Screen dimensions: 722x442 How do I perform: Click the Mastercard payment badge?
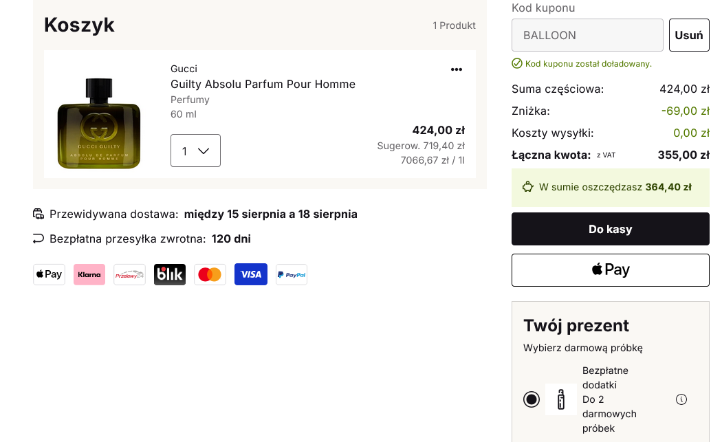[x=210, y=274]
